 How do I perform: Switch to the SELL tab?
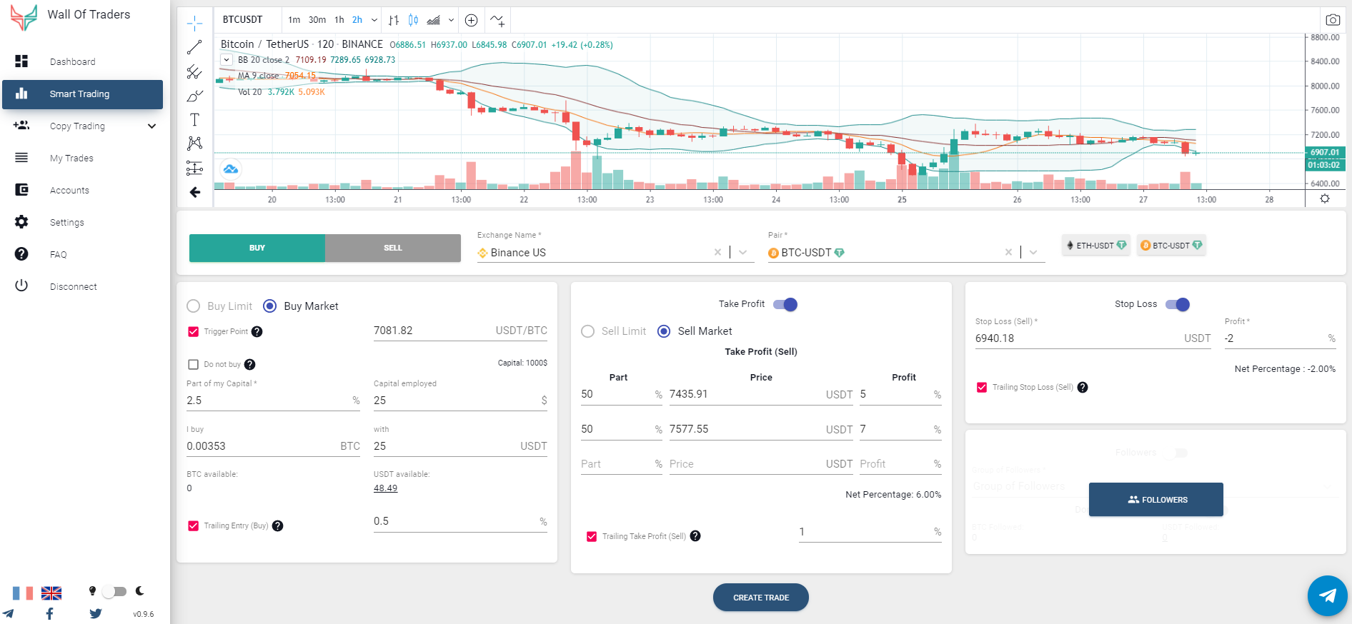[393, 248]
